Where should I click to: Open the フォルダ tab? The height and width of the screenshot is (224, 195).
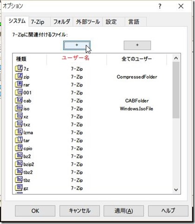(x=62, y=22)
